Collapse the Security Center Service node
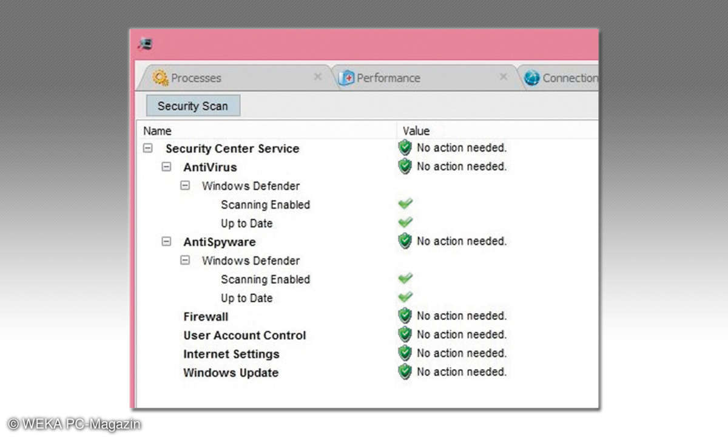728x437 pixels. [147, 148]
